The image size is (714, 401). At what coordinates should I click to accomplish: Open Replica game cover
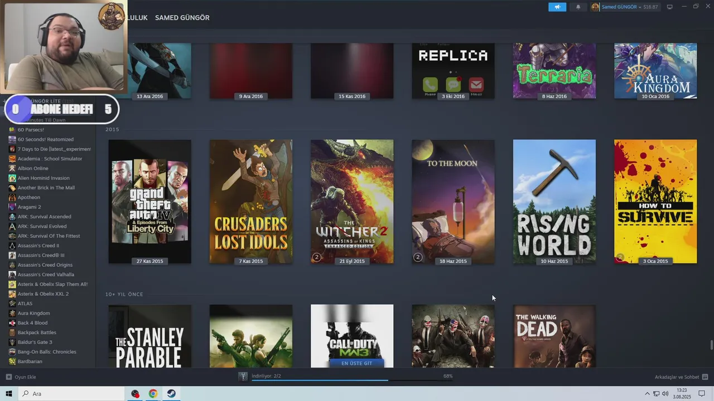[453, 71]
